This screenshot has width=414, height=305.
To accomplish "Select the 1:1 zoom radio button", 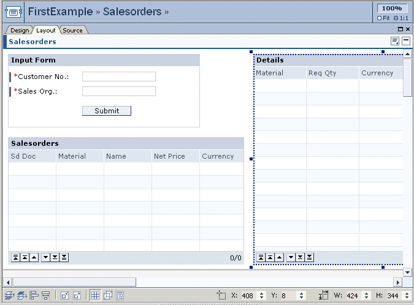I will (x=396, y=18).
